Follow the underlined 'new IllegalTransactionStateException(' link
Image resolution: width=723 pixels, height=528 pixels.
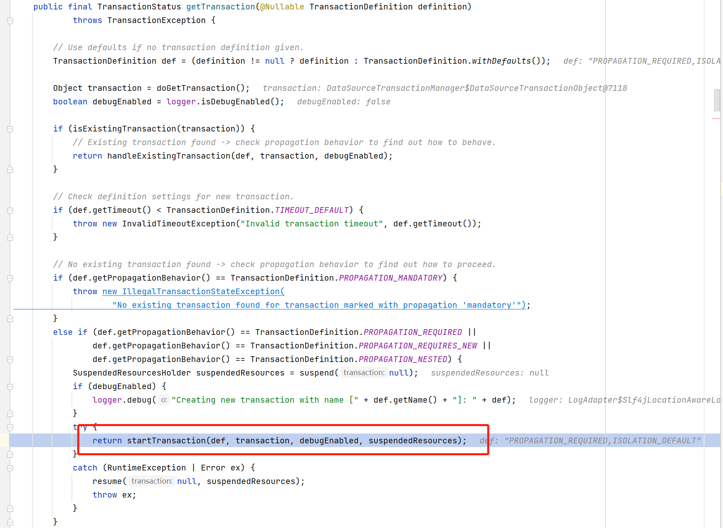click(x=193, y=292)
